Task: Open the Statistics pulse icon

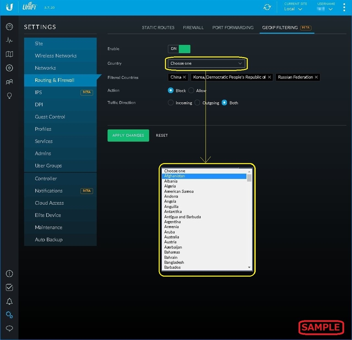Action: (x=9, y=41)
